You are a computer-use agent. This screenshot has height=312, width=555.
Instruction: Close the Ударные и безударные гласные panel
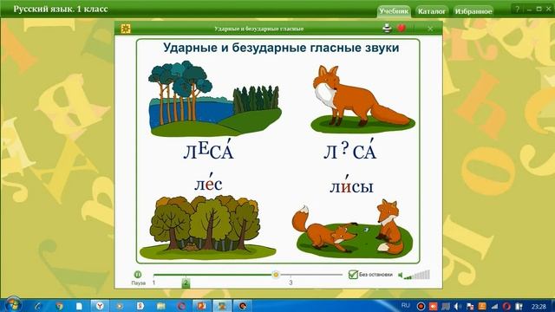click(x=430, y=29)
